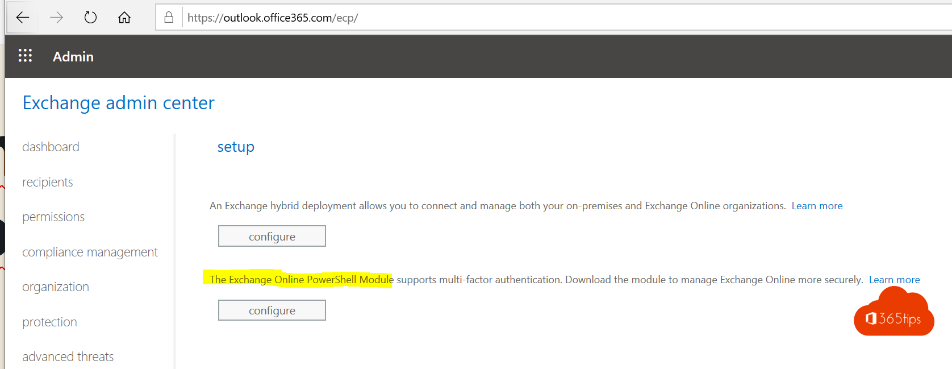Go to compliance management
Viewport: 952px width, 369px height.
(x=90, y=252)
